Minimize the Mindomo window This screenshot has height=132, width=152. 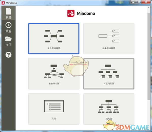pyautogui.click(x=134, y=2)
